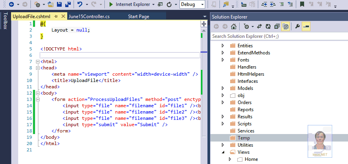Click the New Project globe icon

[x=38, y=4]
